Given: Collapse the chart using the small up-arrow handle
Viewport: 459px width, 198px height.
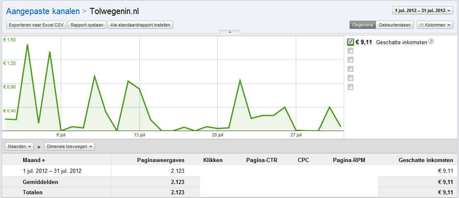Looking at the screenshot, I should click(230, 32).
